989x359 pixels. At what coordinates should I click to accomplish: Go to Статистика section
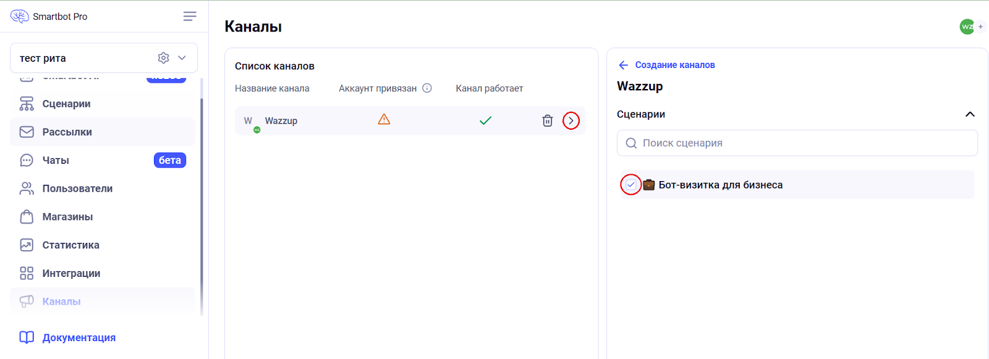click(70, 245)
